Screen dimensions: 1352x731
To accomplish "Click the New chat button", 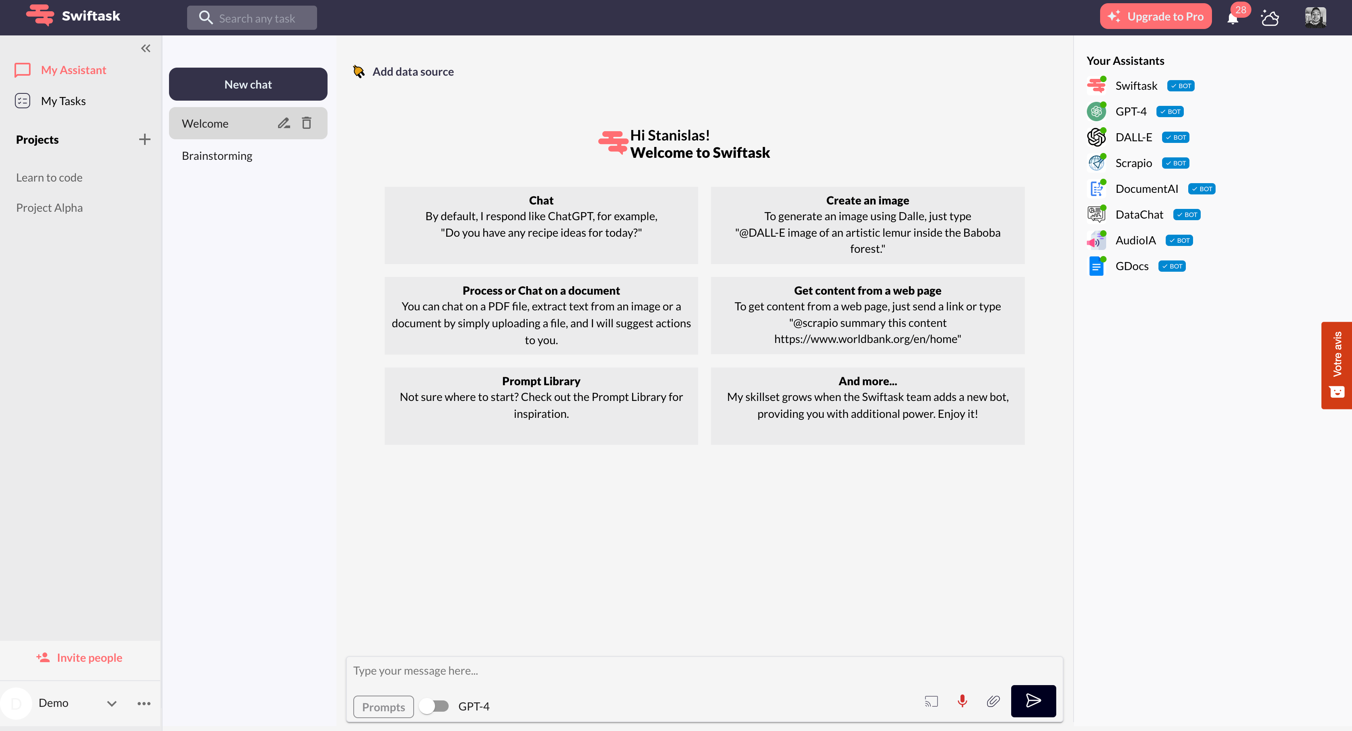I will [248, 84].
